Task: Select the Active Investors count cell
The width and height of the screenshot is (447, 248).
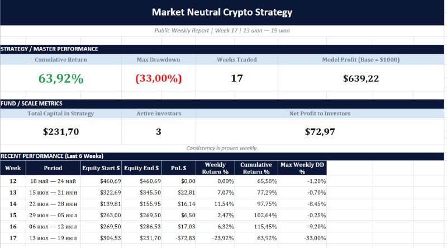Action: click(159, 132)
